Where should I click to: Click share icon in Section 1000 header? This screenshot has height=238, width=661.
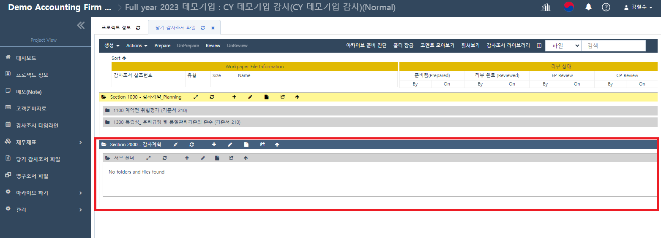pos(283,97)
